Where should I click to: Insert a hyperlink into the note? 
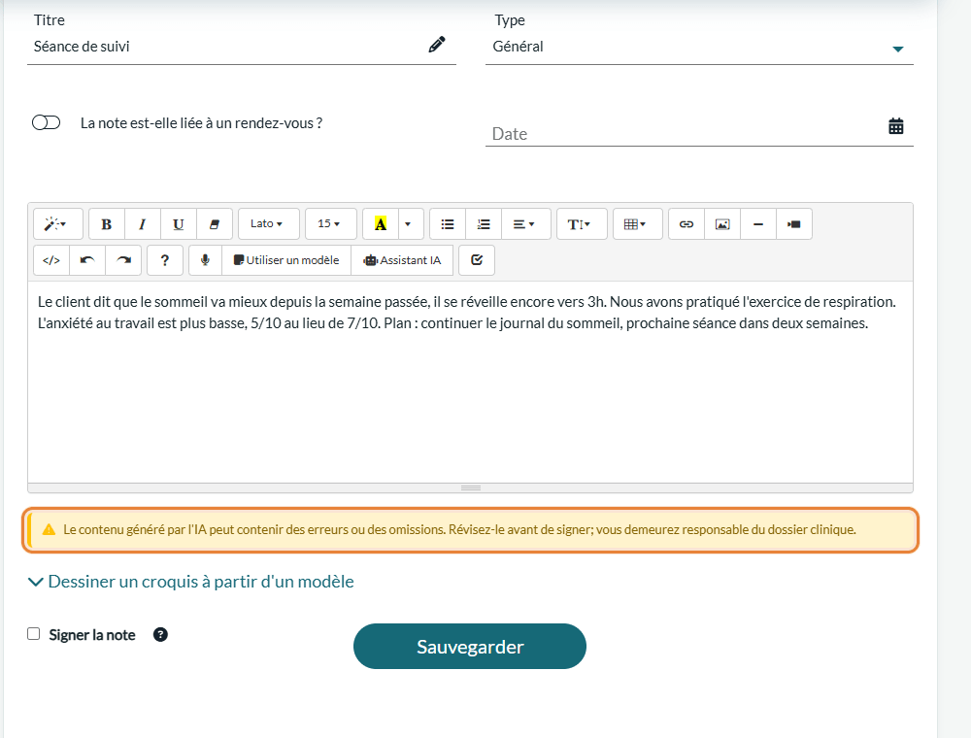686,224
